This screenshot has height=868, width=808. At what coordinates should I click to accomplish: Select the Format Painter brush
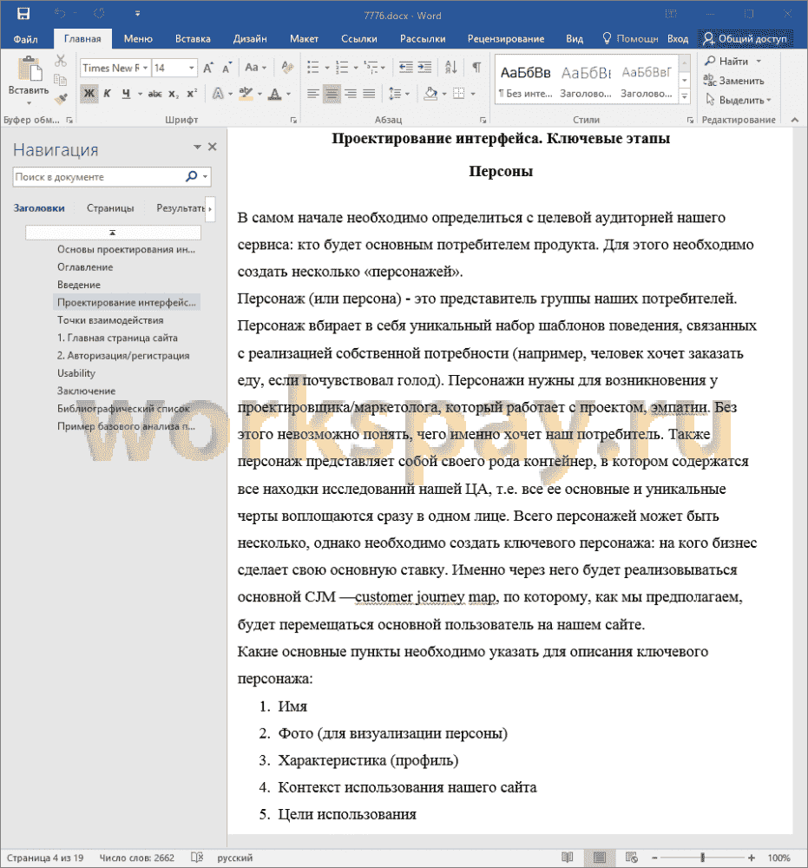(x=61, y=99)
